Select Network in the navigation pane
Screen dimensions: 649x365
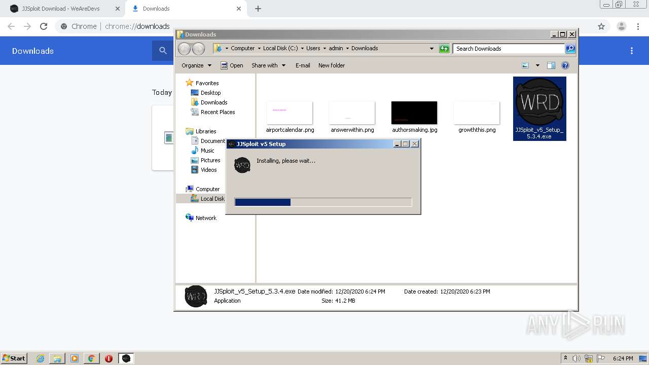pos(201,218)
